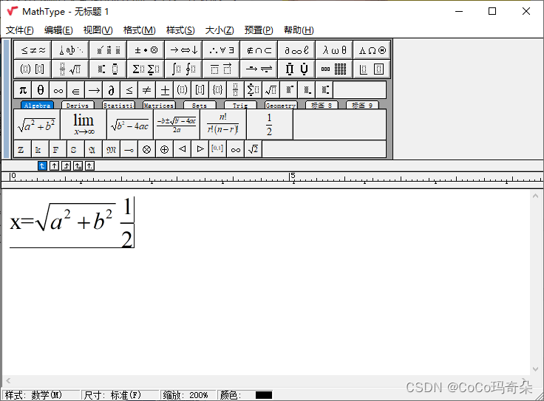
Task: Open the logical symbols palette (∴∀∃)
Action: [x=221, y=50]
